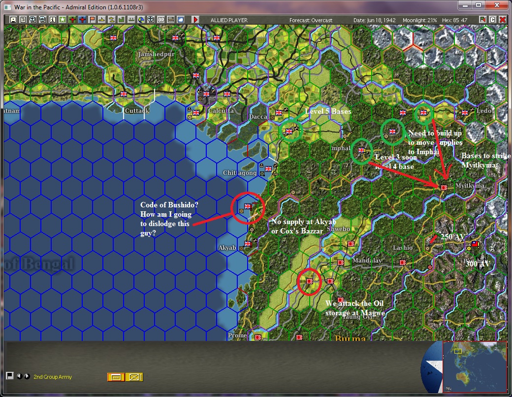Select the British unit at Chittagong

pos(268,168)
